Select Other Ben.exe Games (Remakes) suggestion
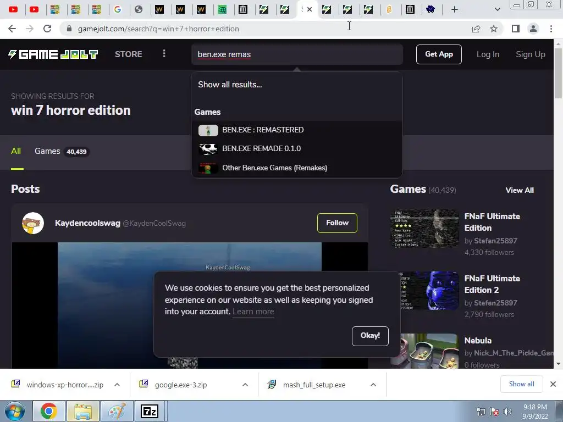 (x=297, y=168)
